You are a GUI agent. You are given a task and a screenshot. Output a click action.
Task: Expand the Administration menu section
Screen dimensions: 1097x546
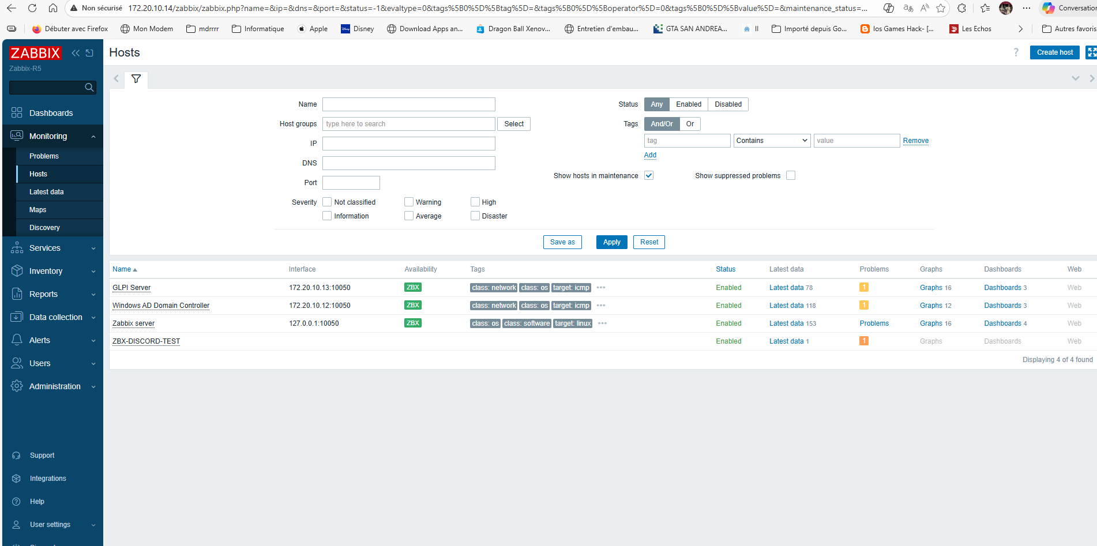point(55,386)
